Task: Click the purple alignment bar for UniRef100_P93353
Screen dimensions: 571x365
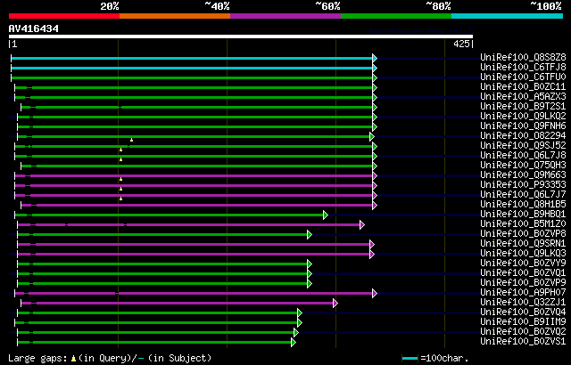Action: tap(194, 185)
